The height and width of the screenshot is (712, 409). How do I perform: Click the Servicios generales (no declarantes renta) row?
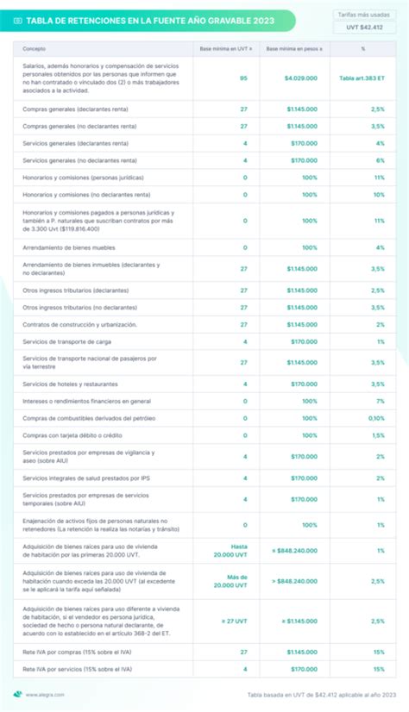[x=204, y=160]
